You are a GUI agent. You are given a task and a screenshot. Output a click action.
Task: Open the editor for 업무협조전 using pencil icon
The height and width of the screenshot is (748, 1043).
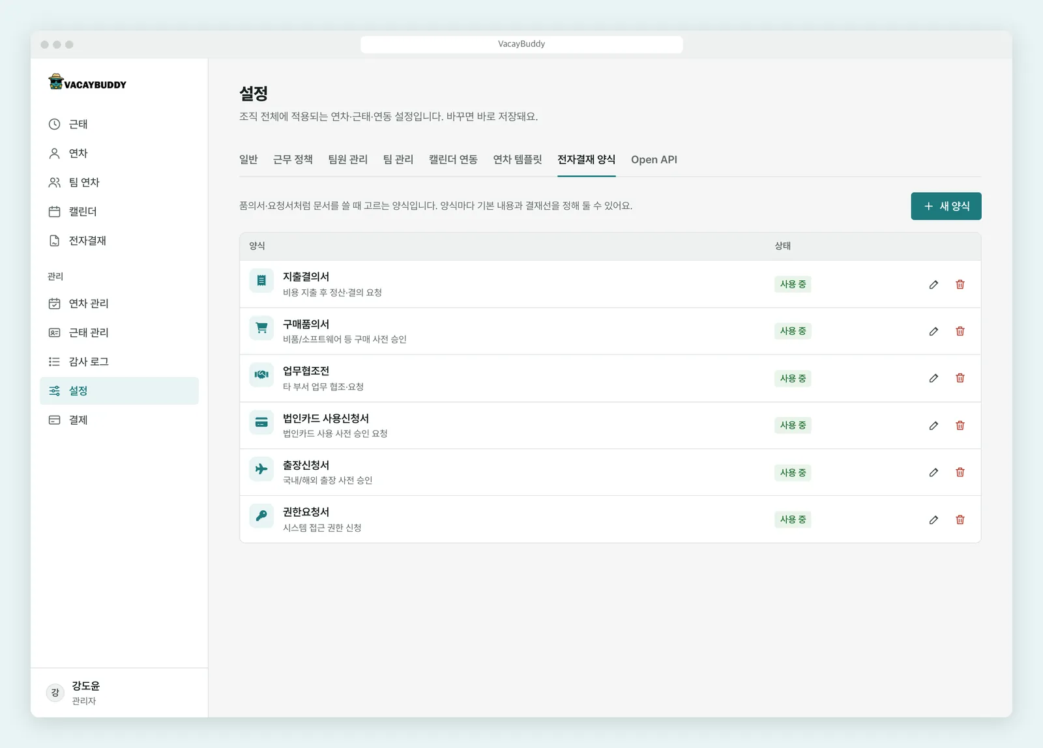[x=933, y=379]
